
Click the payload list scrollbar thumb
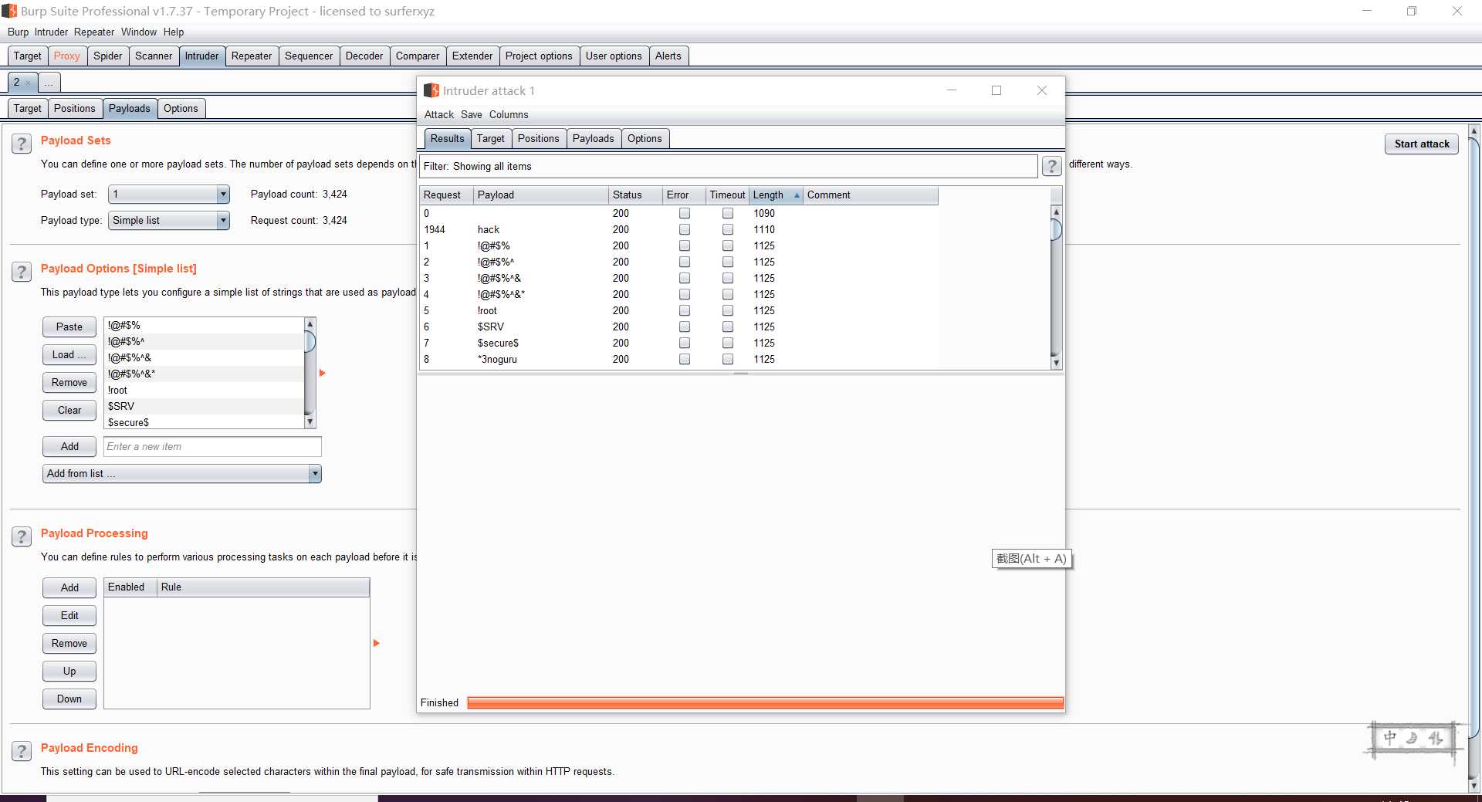pyautogui.click(x=310, y=341)
